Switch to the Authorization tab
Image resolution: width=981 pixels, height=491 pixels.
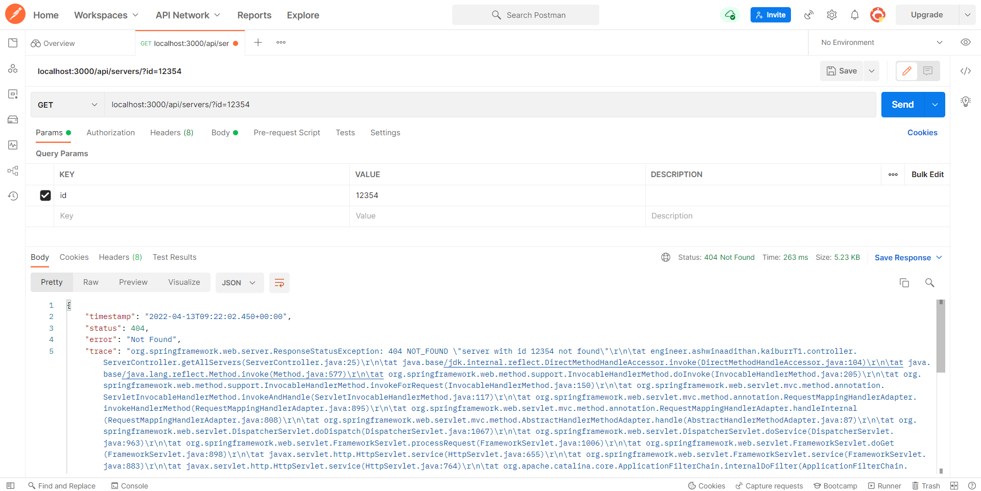pyautogui.click(x=110, y=133)
